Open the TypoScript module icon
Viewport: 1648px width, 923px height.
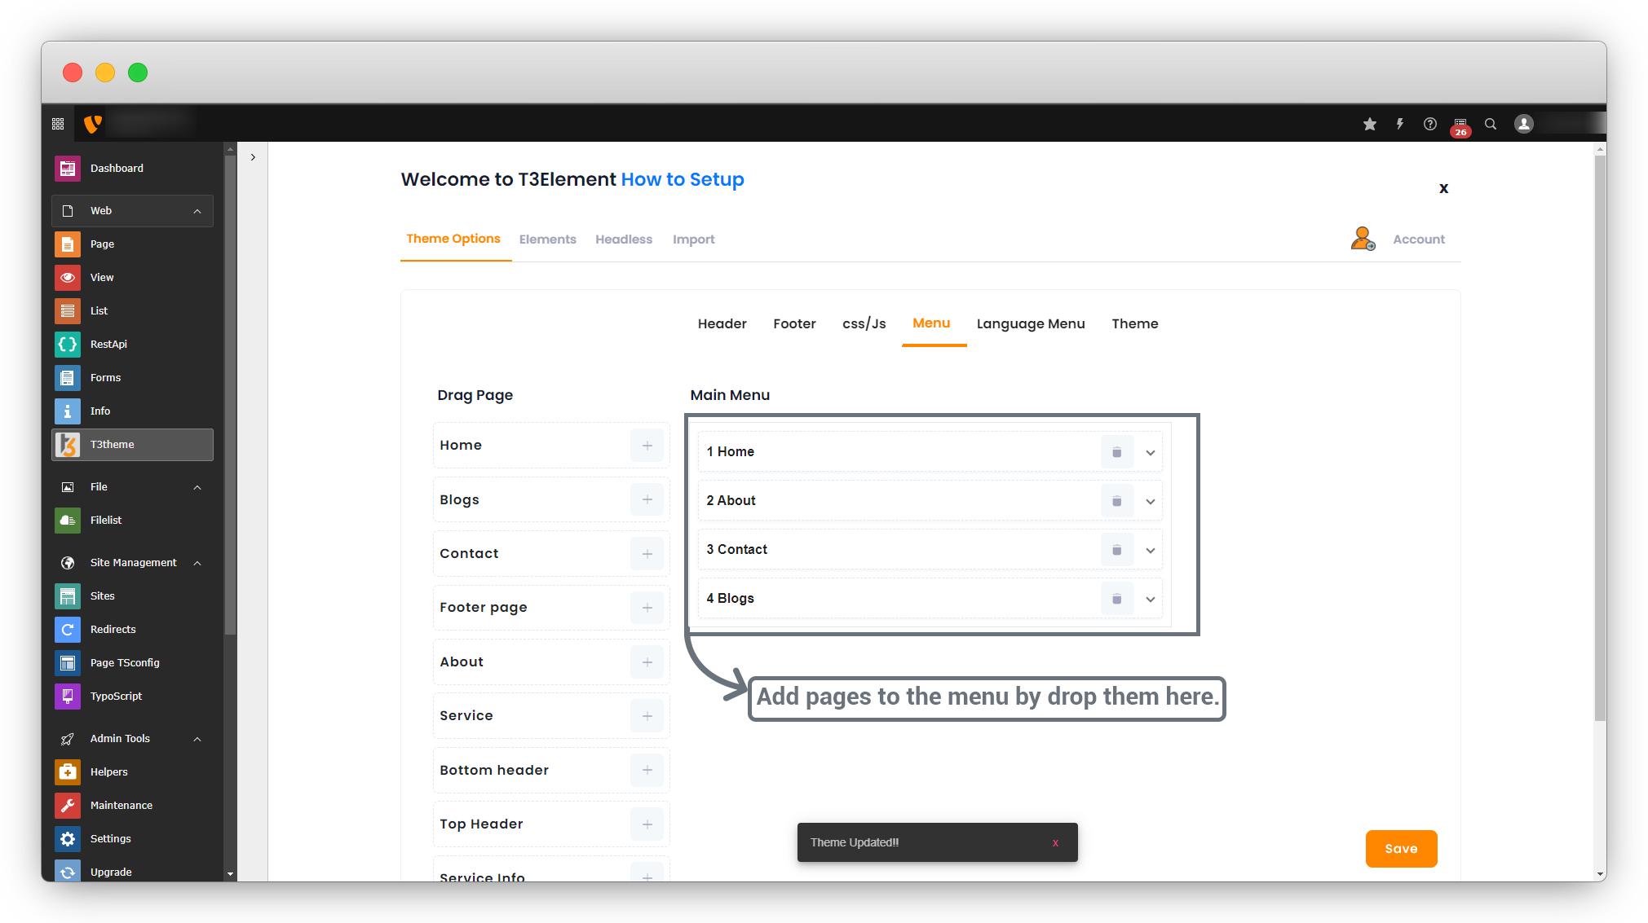68,697
